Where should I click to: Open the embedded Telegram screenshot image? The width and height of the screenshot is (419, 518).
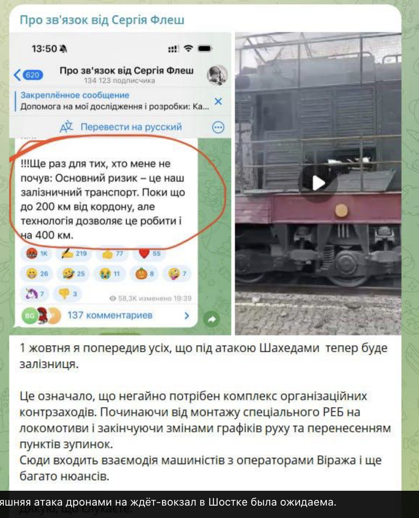coord(120,184)
